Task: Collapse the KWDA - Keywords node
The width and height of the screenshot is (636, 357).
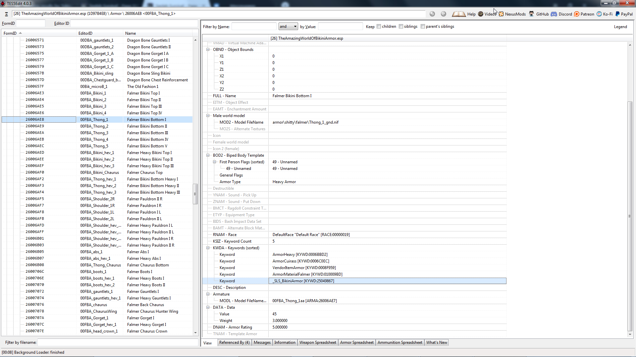Action: pos(208,248)
